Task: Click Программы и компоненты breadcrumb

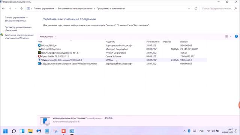Action: pyautogui.click(x=111, y=8)
